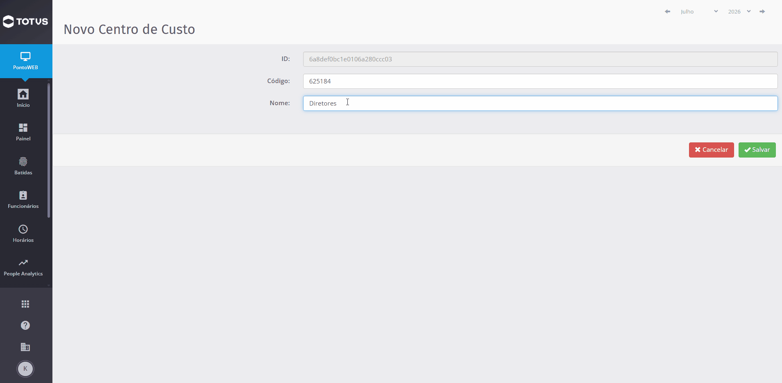Focus the Código input field
Viewport: 782px width, 383px height.
[x=540, y=81]
